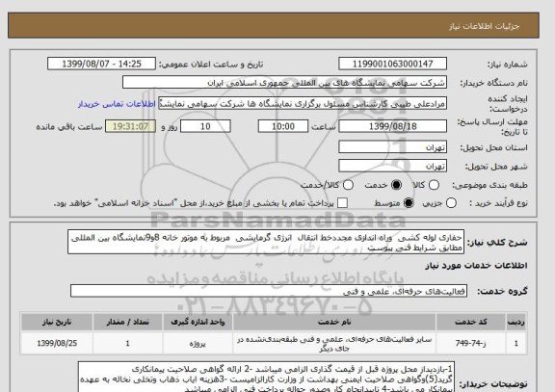Click the service group field فعالیت‌های حرفه‌ای

coord(269,291)
